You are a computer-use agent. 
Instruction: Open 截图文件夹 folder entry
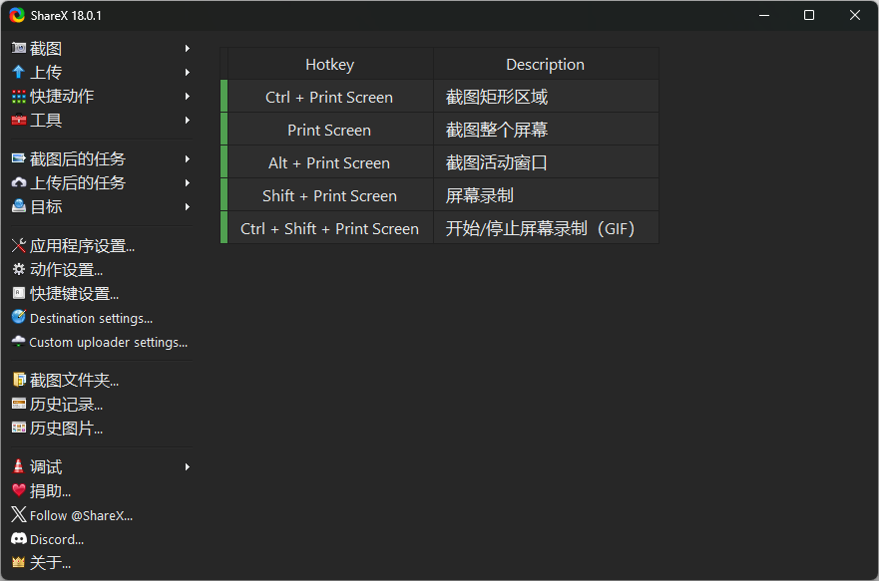coord(74,381)
